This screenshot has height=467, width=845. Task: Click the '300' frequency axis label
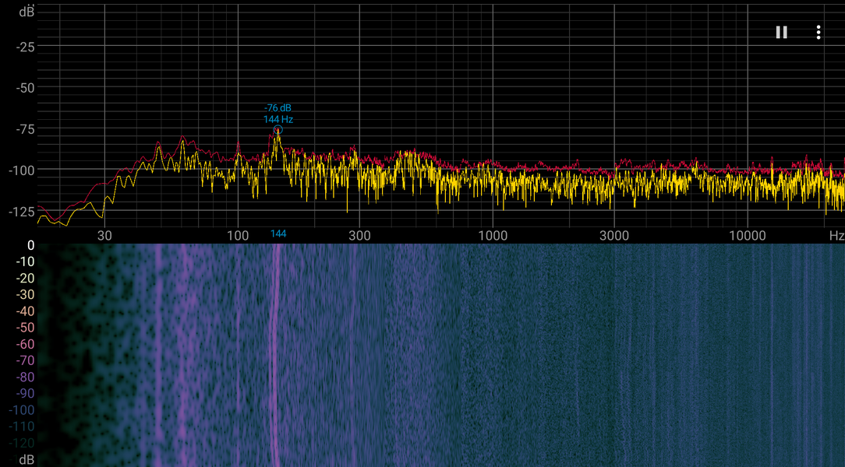pyautogui.click(x=359, y=236)
